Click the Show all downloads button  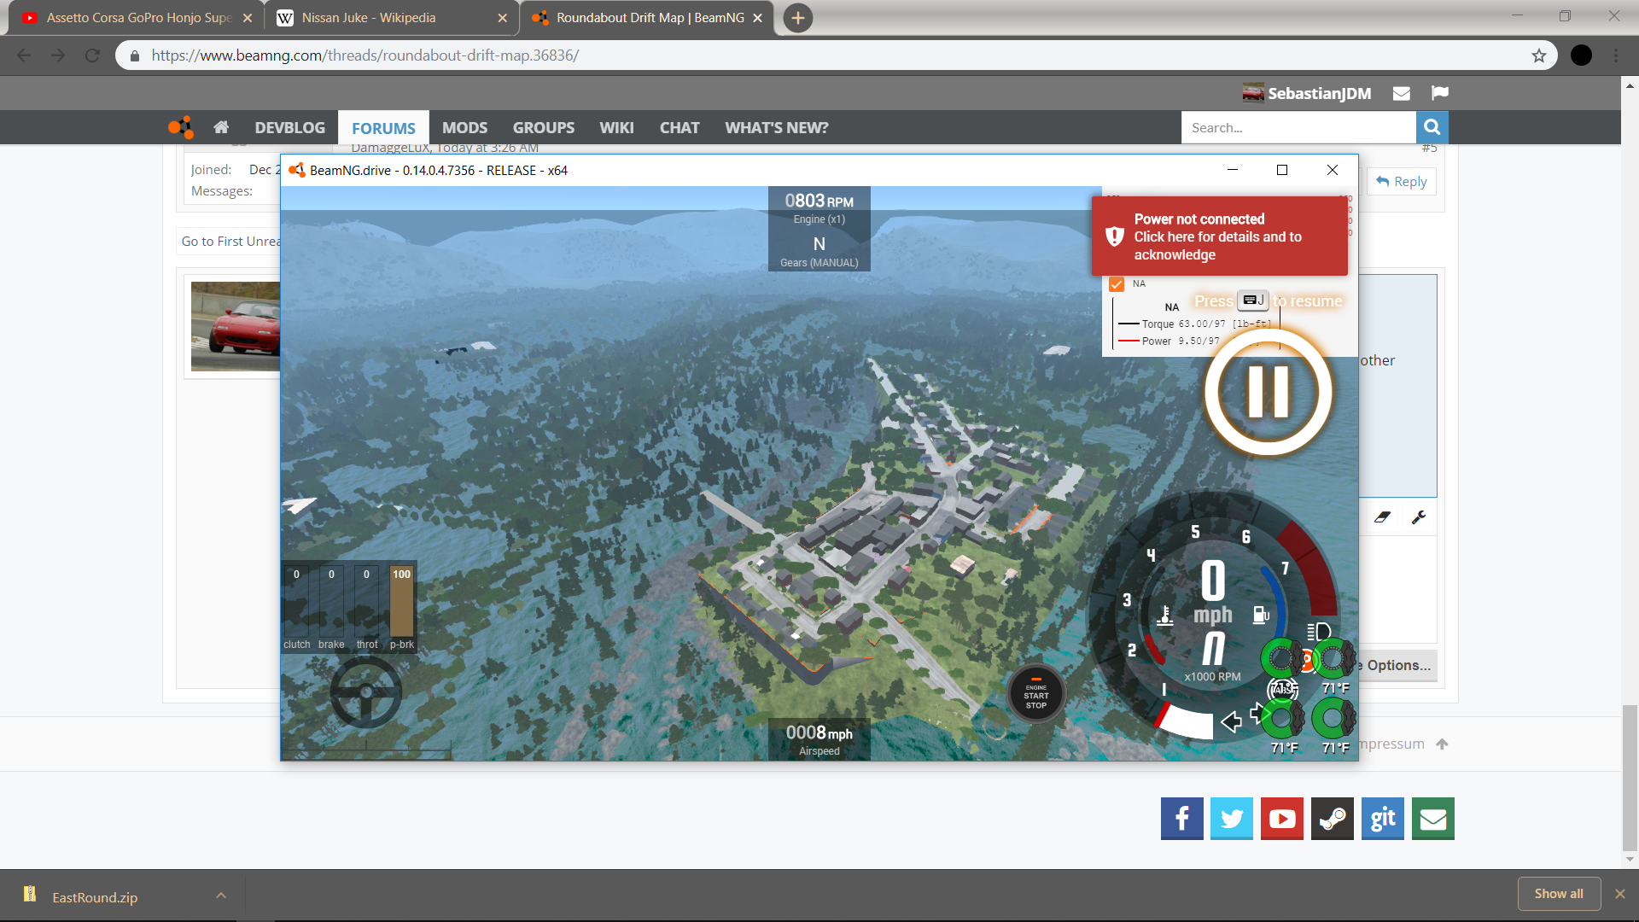click(1558, 894)
